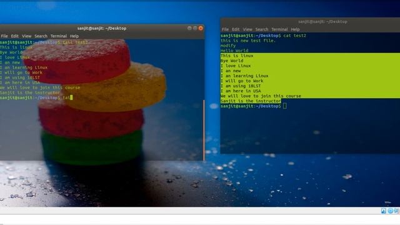Click the rightmost cut-off status bar icon
This screenshot has width=400, height=225.
click(x=397, y=211)
